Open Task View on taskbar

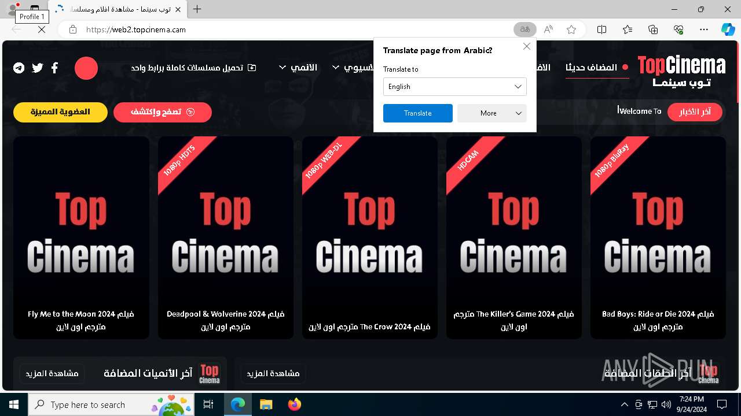209,404
